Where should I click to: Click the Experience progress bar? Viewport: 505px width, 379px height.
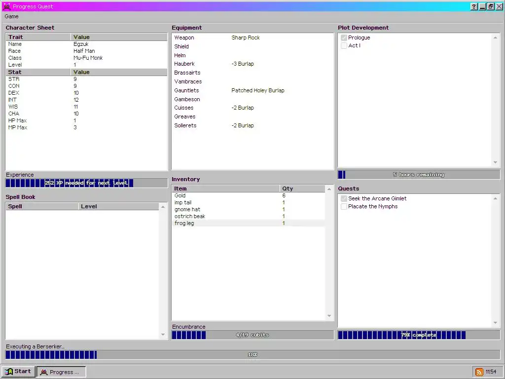pos(86,183)
